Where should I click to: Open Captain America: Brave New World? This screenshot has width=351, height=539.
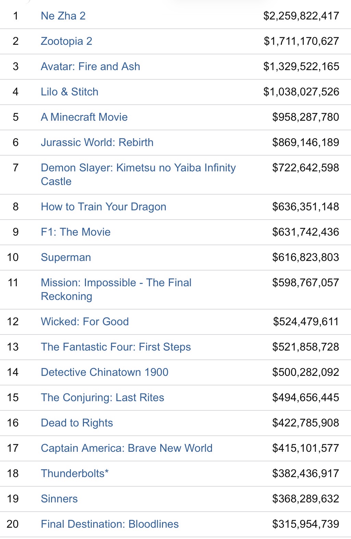pyautogui.click(x=127, y=448)
